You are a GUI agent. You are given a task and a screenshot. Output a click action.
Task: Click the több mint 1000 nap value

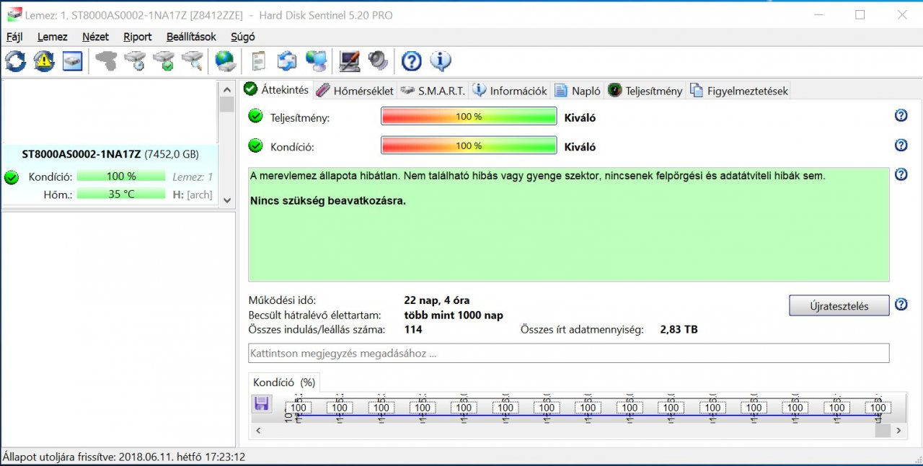coord(454,315)
